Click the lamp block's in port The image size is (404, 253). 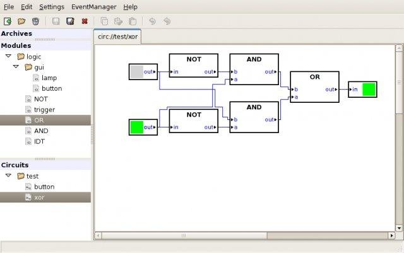pyautogui.click(x=353, y=90)
